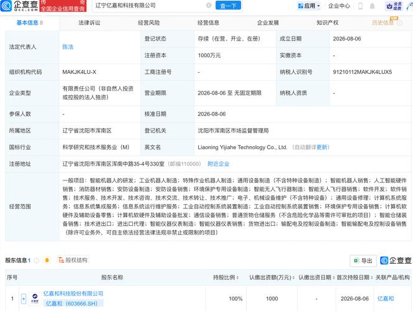Click the 查一下 search button

point(228,6)
